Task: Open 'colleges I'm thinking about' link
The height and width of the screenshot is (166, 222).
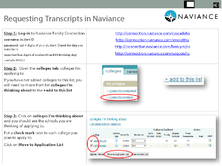Action: click(123, 91)
